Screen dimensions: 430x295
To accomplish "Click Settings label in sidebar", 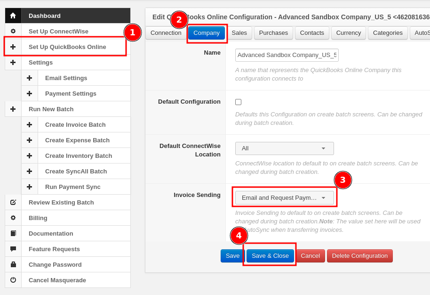I will tap(40, 63).
